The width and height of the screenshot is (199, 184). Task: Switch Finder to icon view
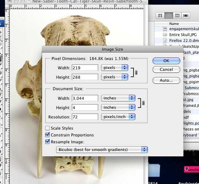[x=160, y=16]
